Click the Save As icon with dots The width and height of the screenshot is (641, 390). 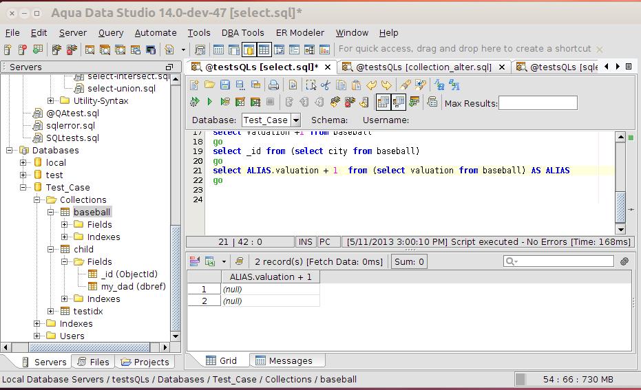[x=240, y=85]
